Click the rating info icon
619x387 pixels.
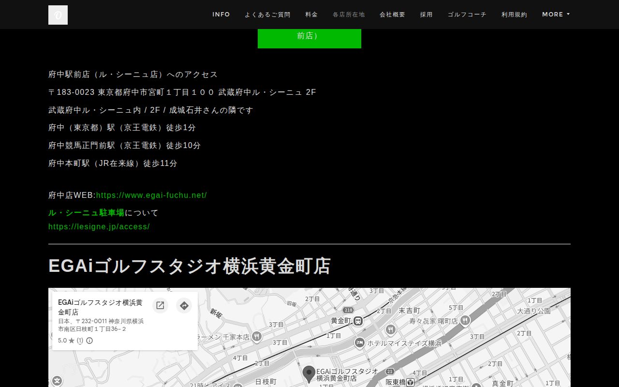coord(89,341)
